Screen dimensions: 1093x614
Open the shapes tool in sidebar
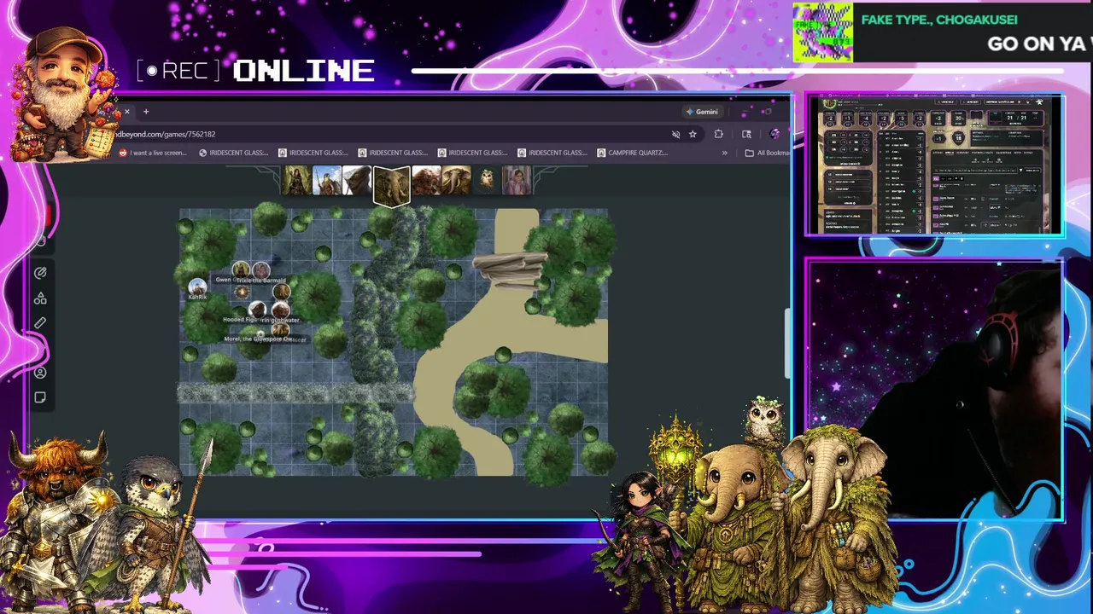[x=40, y=298]
